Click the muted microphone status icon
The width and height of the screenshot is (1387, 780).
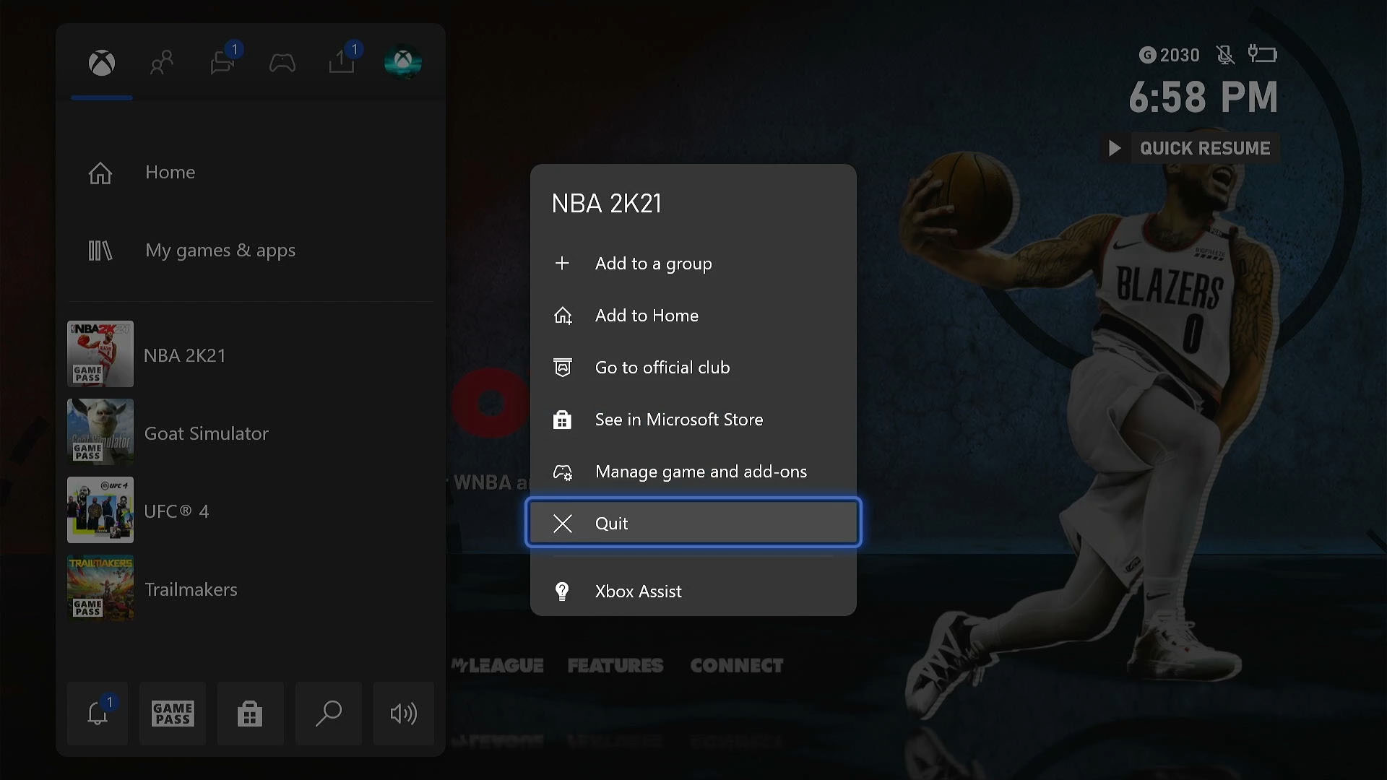[1224, 54]
